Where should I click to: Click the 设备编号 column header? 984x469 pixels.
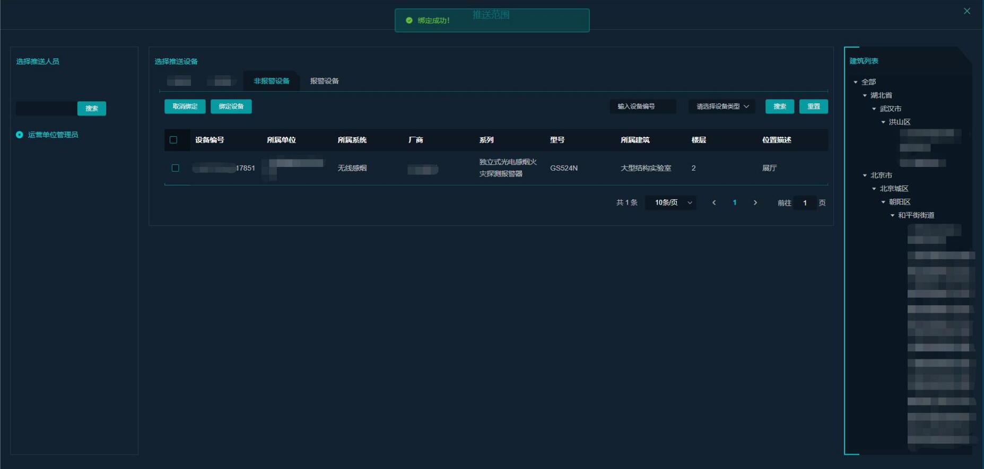(210, 140)
